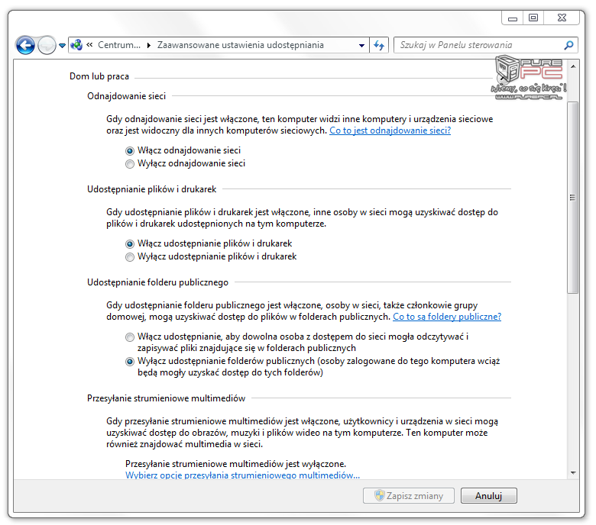Click the Udostępnianie folderu publicznego heading
The image size is (596, 525).
pyautogui.click(x=157, y=282)
